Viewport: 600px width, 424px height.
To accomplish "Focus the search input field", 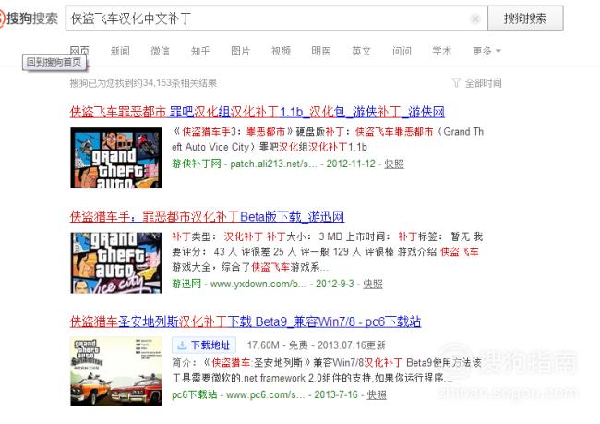I will (x=277, y=18).
